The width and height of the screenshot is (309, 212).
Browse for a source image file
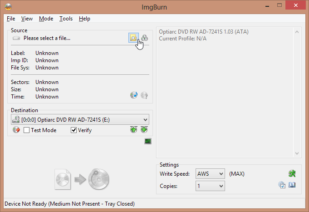click(133, 38)
